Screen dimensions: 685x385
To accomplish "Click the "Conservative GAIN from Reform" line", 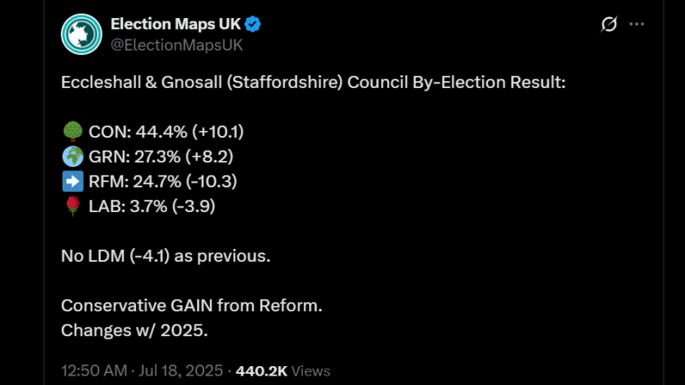I will [x=192, y=305].
